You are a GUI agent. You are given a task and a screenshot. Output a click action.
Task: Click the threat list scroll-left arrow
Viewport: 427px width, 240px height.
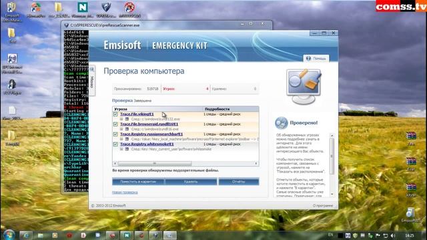point(115,163)
